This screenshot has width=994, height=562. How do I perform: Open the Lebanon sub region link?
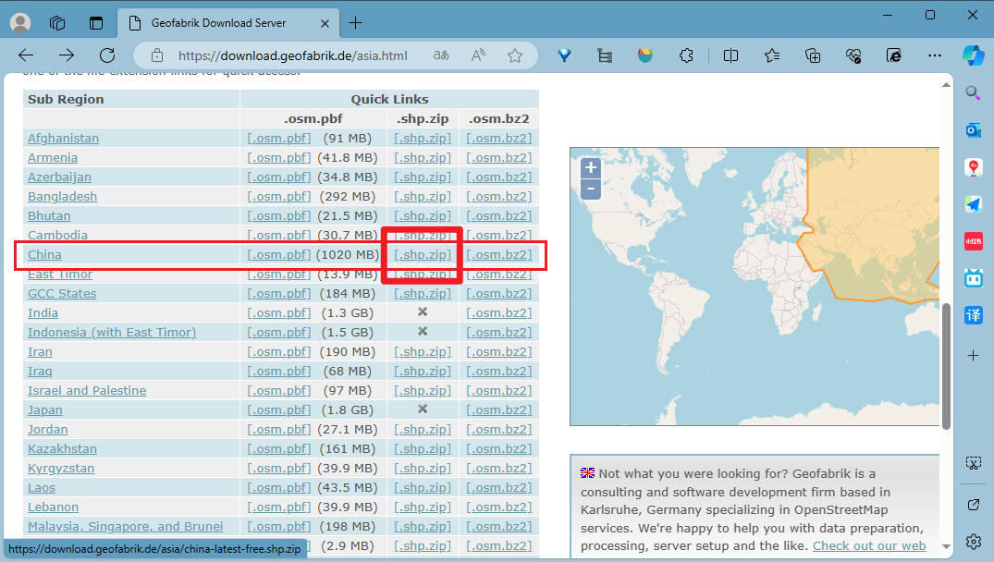click(x=54, y=507)
